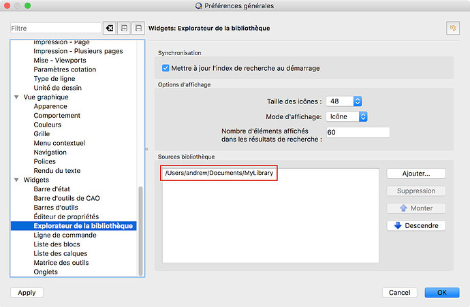Confirm with the OK button
This screenshot has height=307, width=470.
coord(441,292)
